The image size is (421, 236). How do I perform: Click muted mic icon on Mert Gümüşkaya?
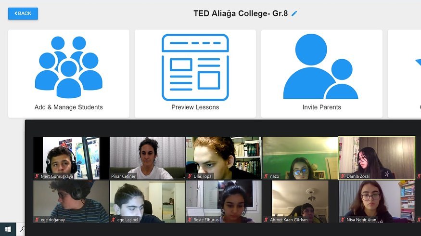coord(37,176)
